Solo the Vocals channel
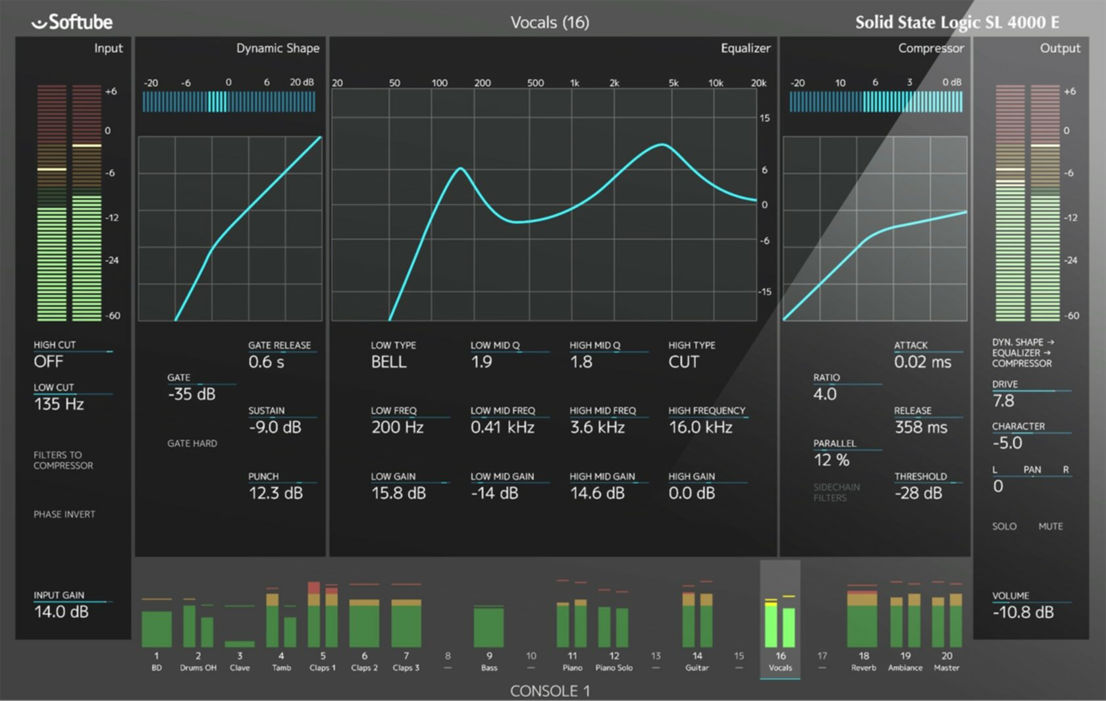The width and height of the screenshot is (1106, 701). pos(1004,527)
